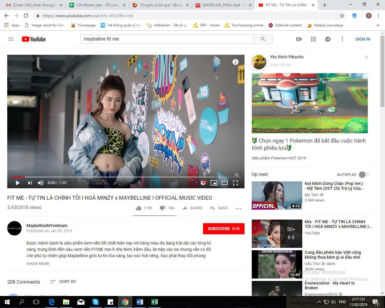Toggle the Autoplay switch
This screenshot has width=385, height=308.
coord(364,174)
